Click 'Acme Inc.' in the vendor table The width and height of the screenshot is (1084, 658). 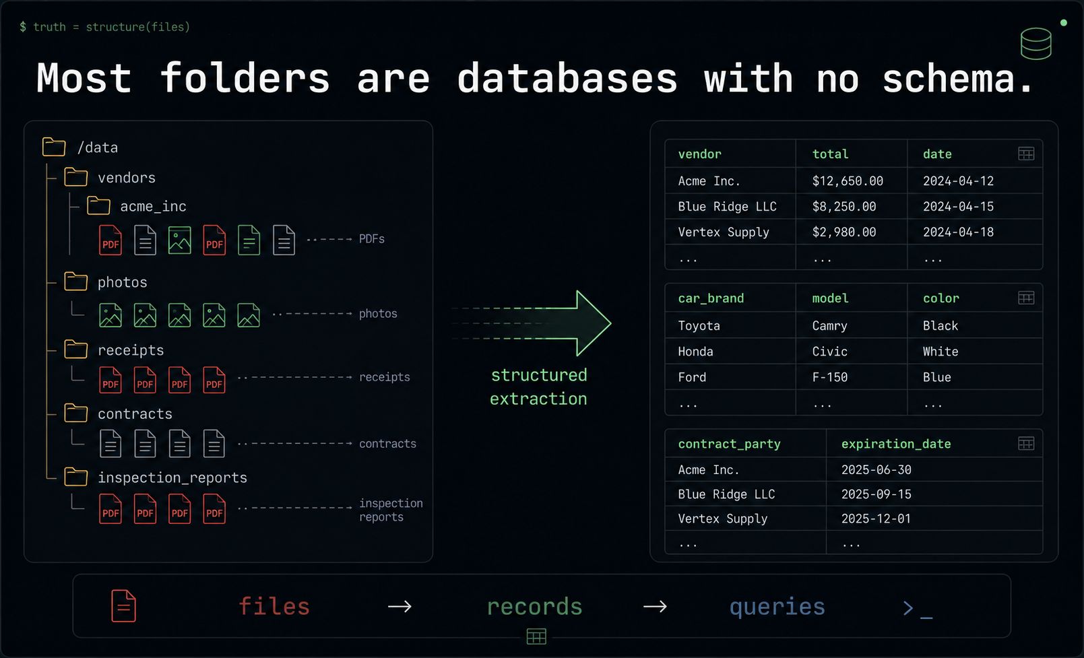tap(709, 181)
